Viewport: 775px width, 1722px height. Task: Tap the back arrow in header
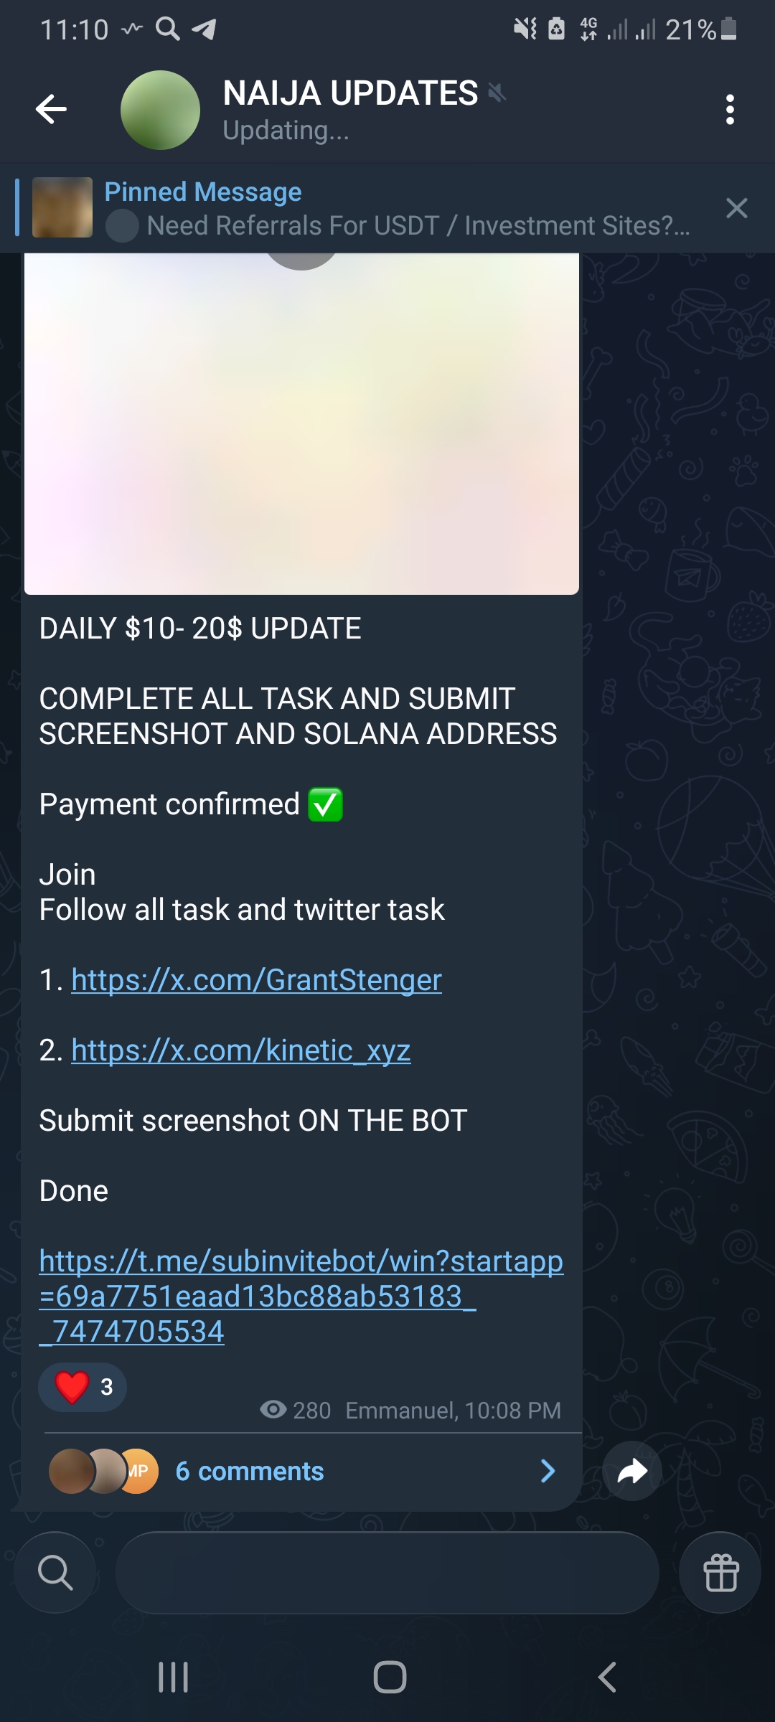pyautogui.click(x=51, y=109)
